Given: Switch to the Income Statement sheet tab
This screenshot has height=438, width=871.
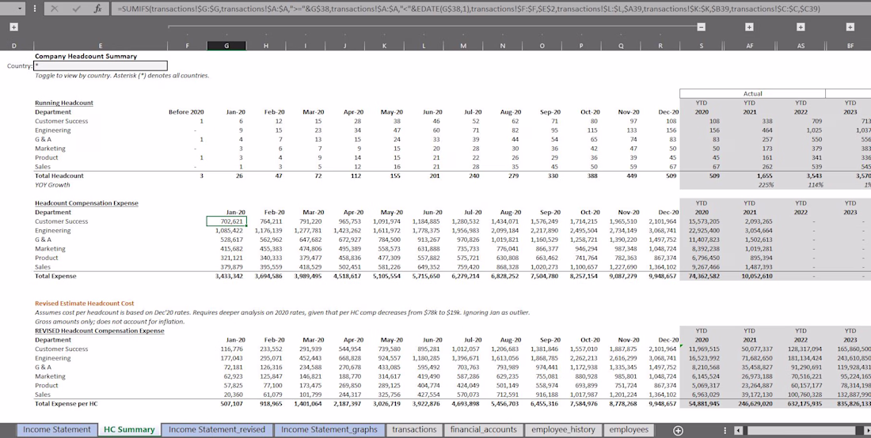Looking at the screenshot, I should tap(56, 430).
